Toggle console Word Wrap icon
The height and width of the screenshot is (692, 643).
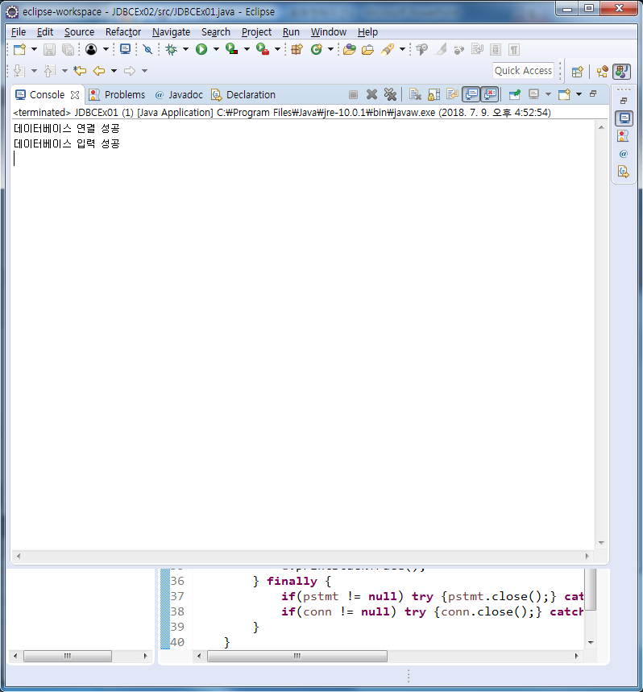tap(452, 94)
